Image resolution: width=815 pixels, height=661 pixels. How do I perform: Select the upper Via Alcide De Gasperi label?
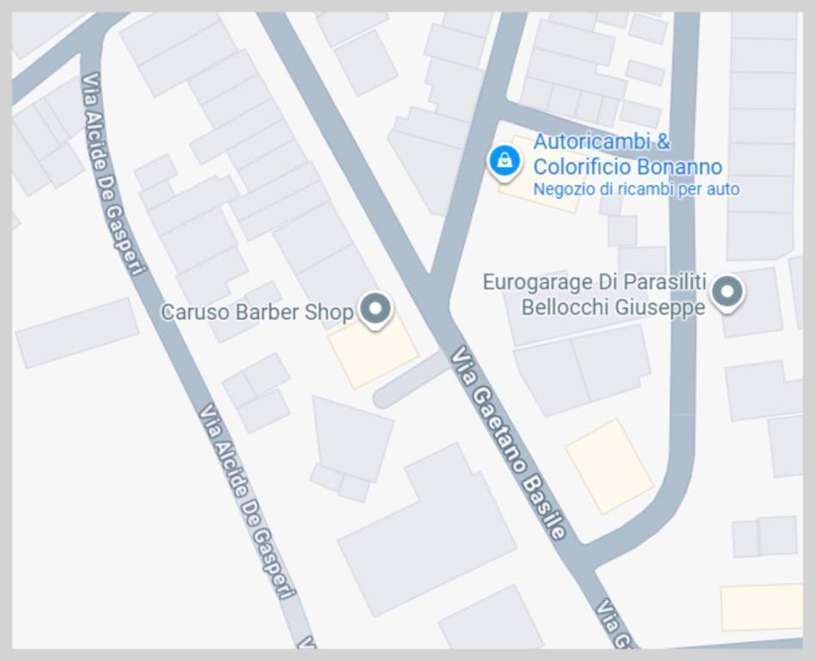(114, 173)
